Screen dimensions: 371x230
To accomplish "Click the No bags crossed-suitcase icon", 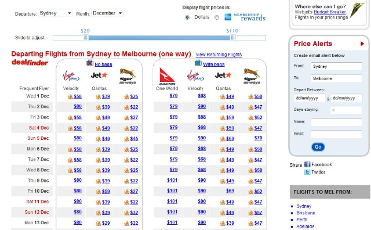I will [90, 63].
